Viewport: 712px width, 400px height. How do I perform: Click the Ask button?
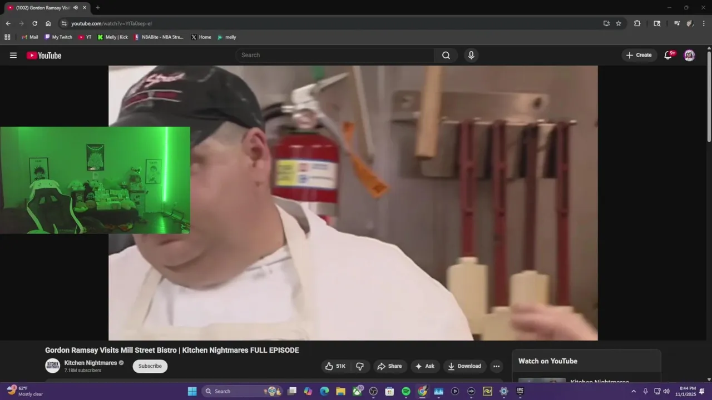point(425,366)
